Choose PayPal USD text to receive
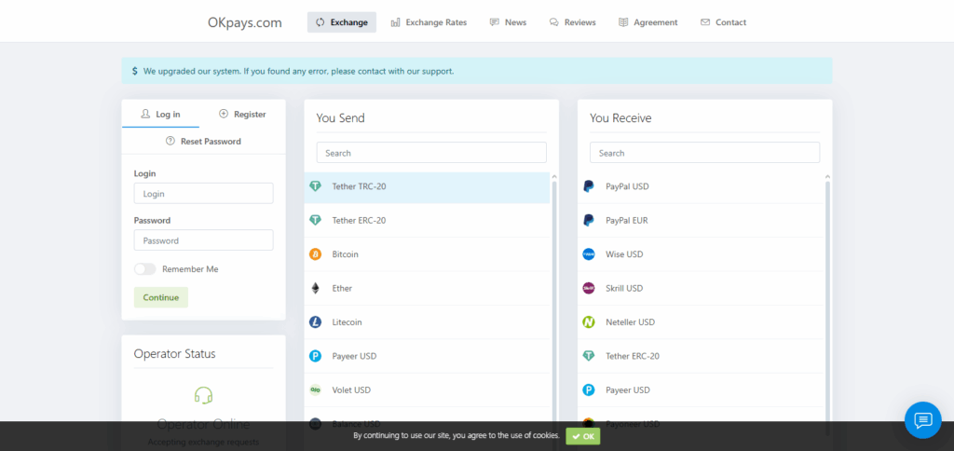Image resolution: width=954 pixels, height=451 pixels. coord(627,186)
